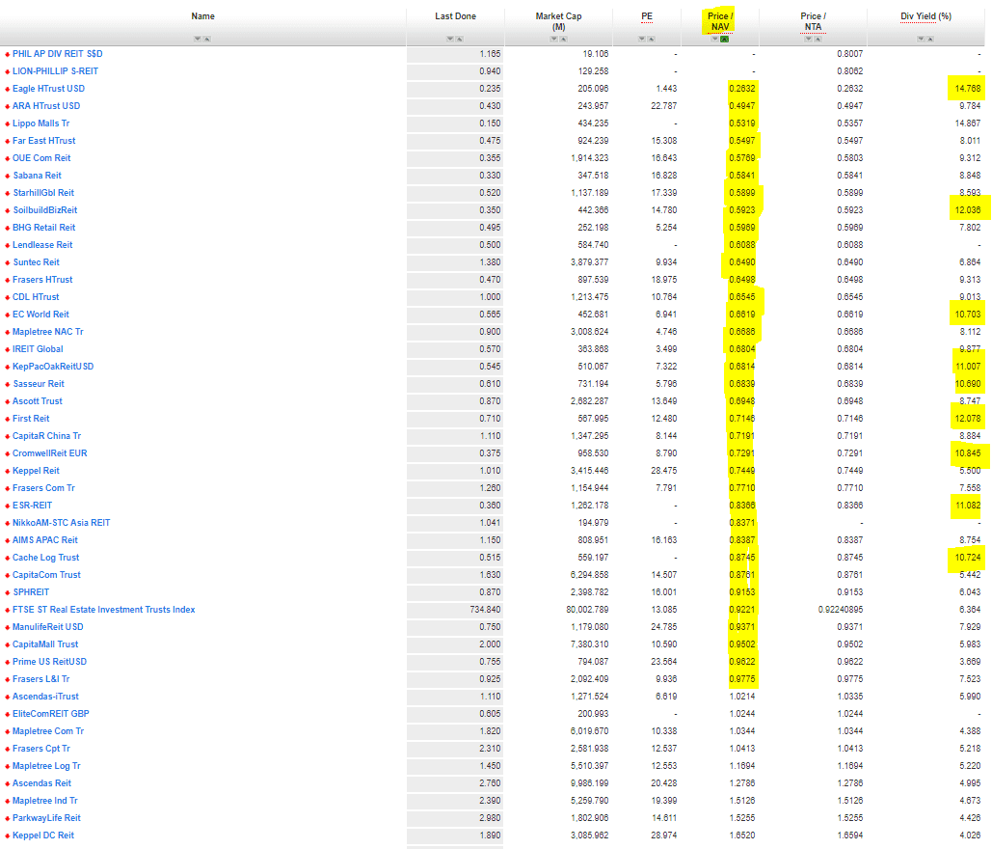Open the BHG Retail Reit link
Image resolution: width=992 pixels, height=849 pixels.
tap(43, 228)
